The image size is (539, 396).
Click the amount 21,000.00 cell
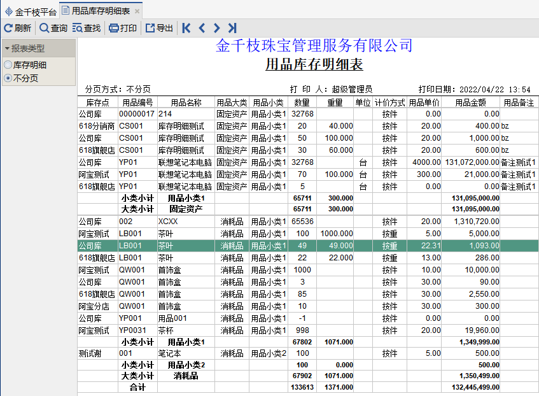click(x=471, y=174)
